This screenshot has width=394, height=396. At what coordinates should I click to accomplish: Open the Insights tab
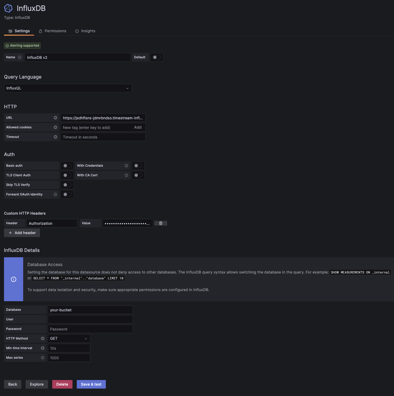click(85, 31)
